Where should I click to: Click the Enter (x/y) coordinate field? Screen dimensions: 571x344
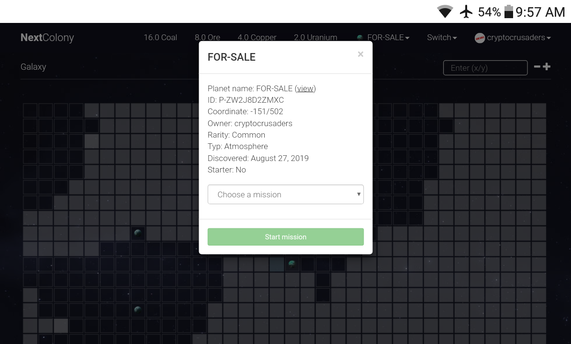485,68
